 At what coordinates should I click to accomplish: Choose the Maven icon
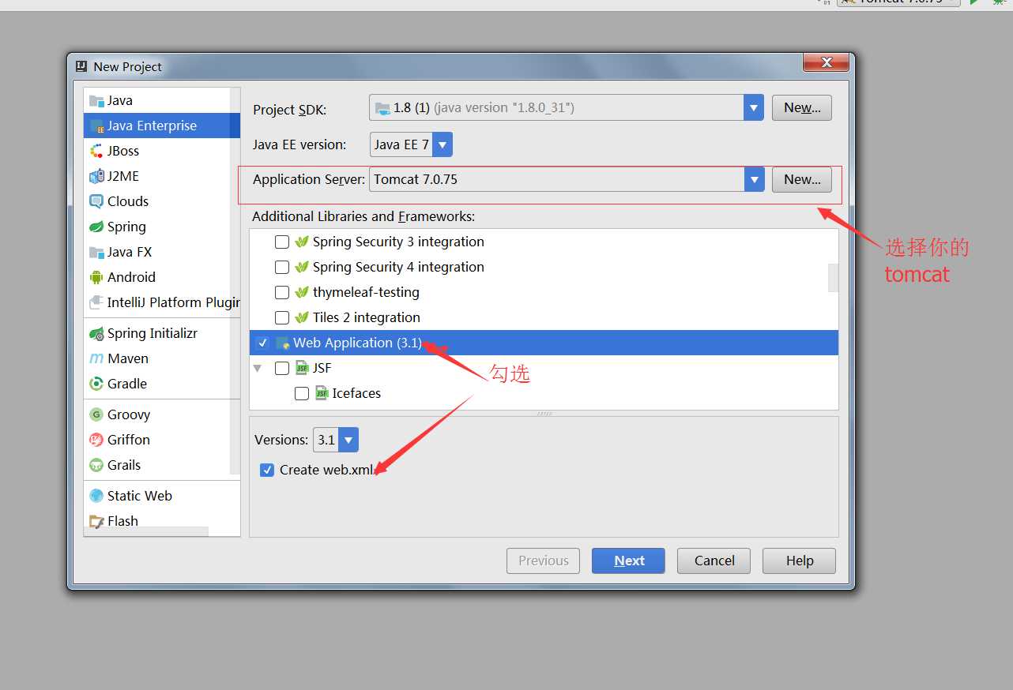pos(96,358)
